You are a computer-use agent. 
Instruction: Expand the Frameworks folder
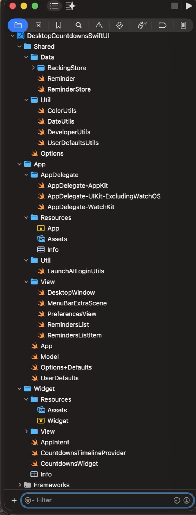pyautogui.click(x=19, y=485)
